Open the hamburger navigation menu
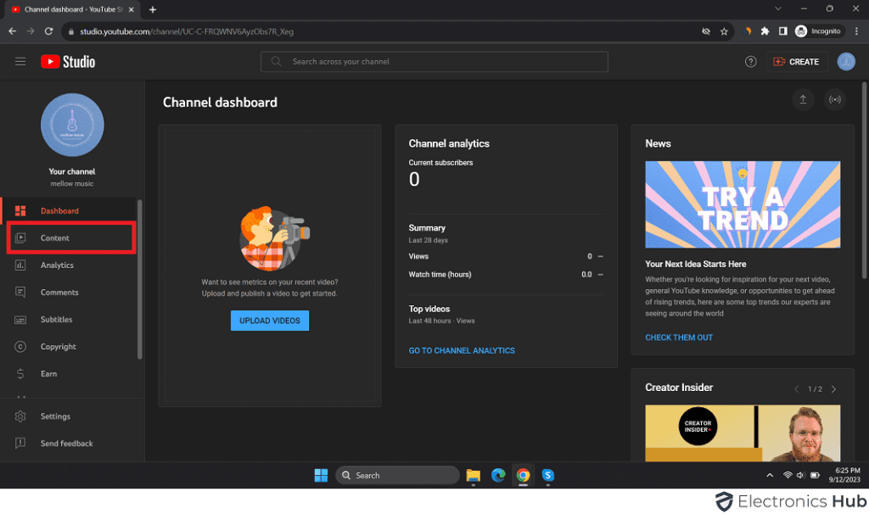Image resolution: width=869 pixels, height=514 pixels. [20, 61]
